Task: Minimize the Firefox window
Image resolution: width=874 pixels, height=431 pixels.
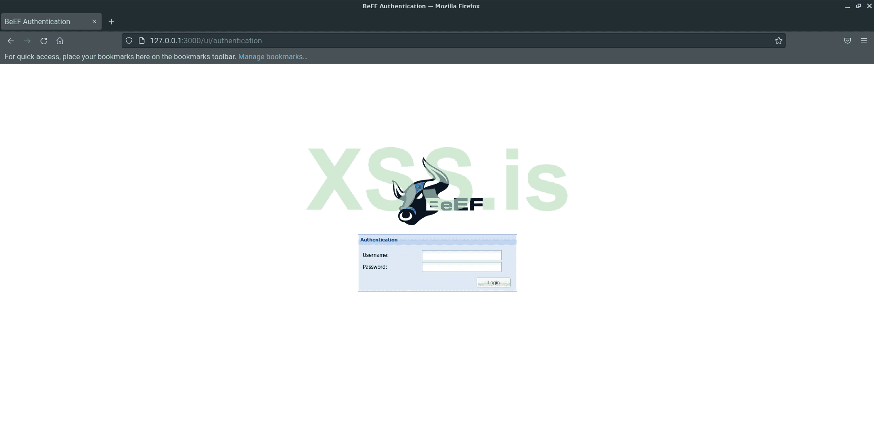Action: [848, 6]
